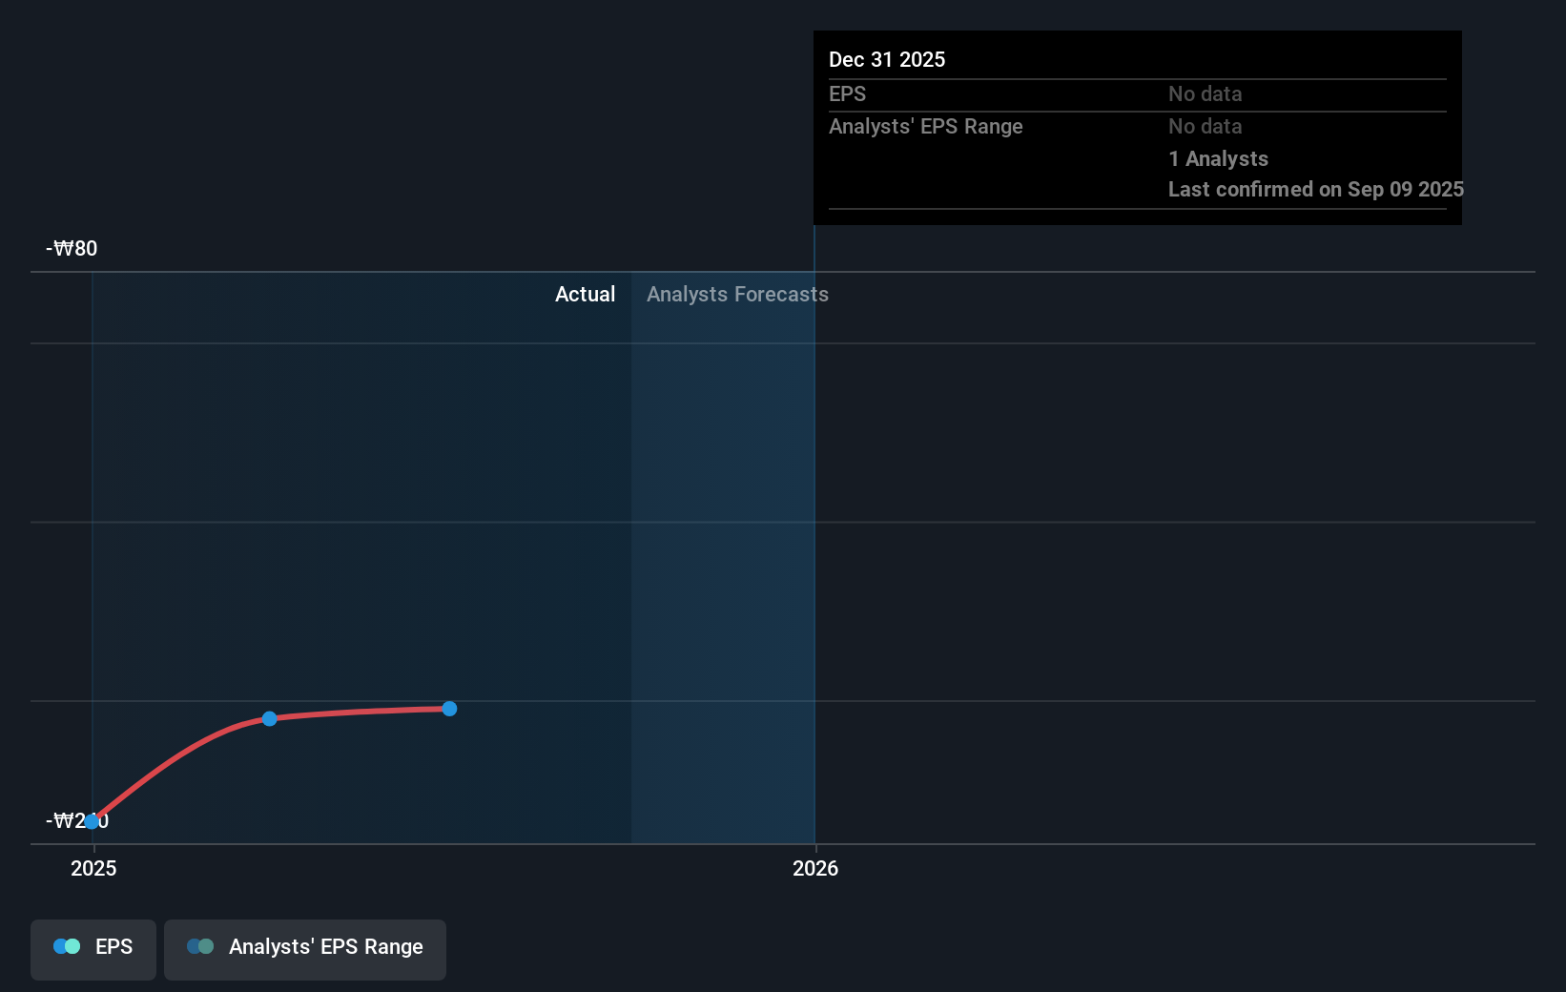1566x992 pixels.
Task: Switch to the Analysts Forecasts view
Action: coord(737,295)
